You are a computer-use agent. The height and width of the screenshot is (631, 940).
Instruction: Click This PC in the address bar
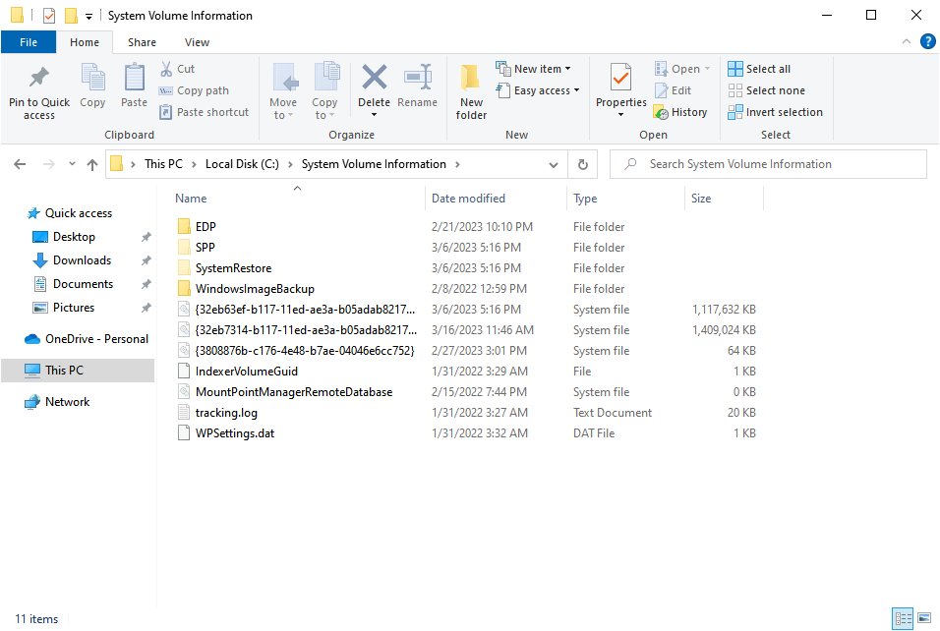tap(163, 164)
